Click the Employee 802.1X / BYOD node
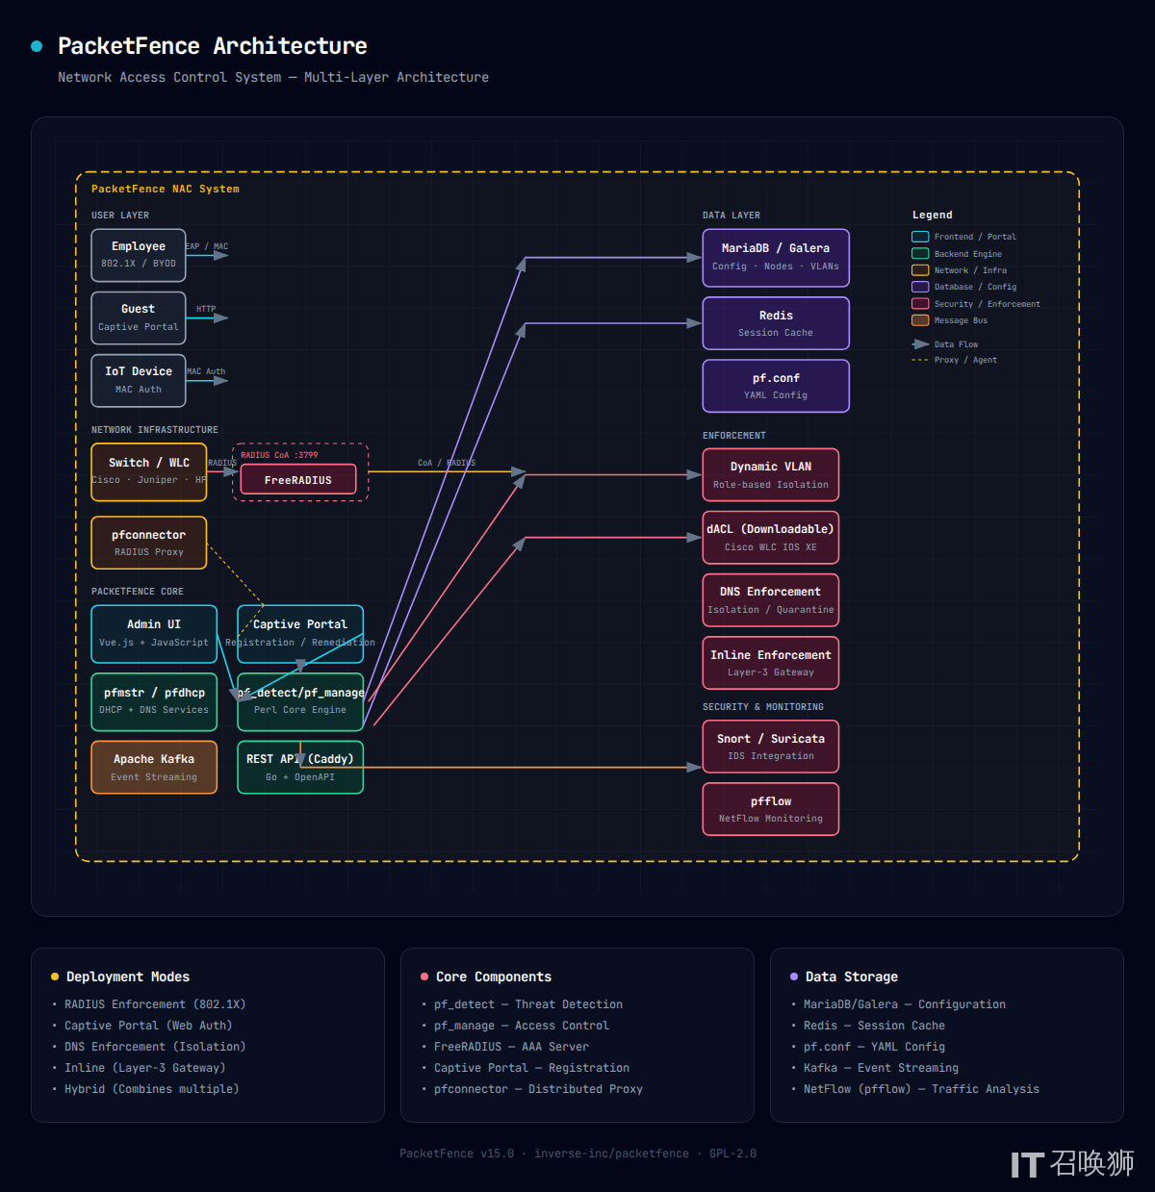The height and width of the screenshot is (1192, 1155). pos(139,255)
